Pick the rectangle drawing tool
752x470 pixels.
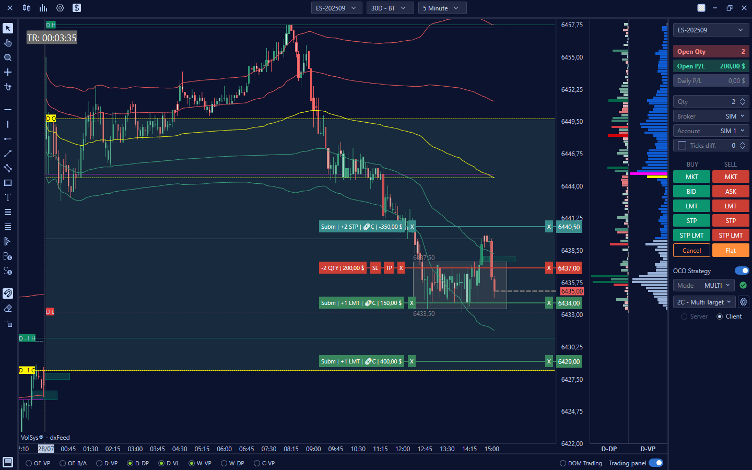click(x=8, y=183)
